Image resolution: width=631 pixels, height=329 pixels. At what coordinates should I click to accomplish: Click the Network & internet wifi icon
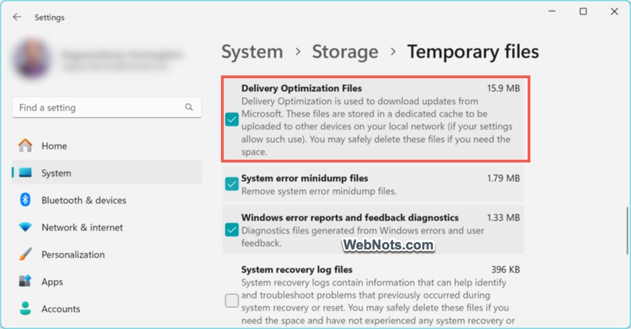(25, 227)
